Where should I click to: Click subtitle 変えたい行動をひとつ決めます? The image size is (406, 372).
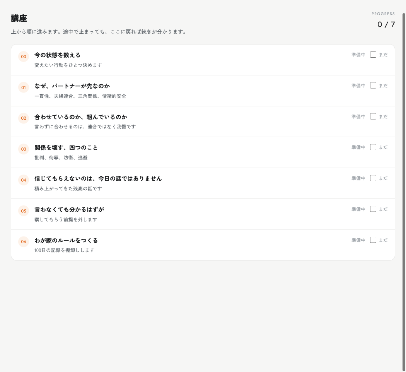68,65
